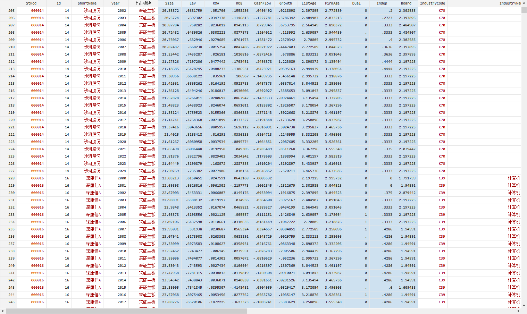
Task: Click the vertical scrollbar up arrow
Action: [524, 3]
